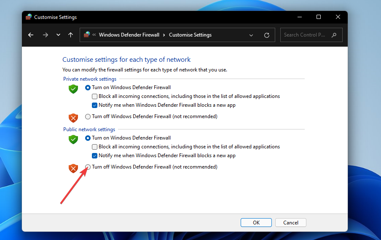381x240 pixels.
Task: Go up one level with up arrow
Action: tap(70, 35)
